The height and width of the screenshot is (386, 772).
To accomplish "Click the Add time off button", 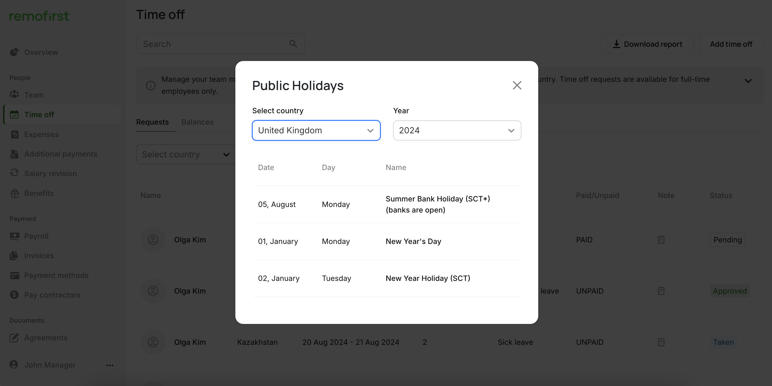I will [731, 44].
